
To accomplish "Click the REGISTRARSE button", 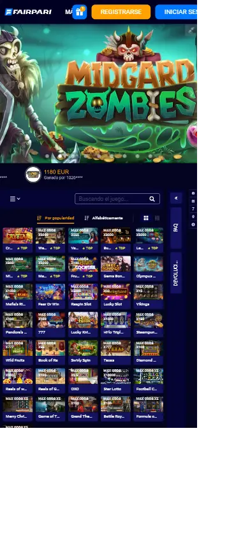I will click(121, 12).
